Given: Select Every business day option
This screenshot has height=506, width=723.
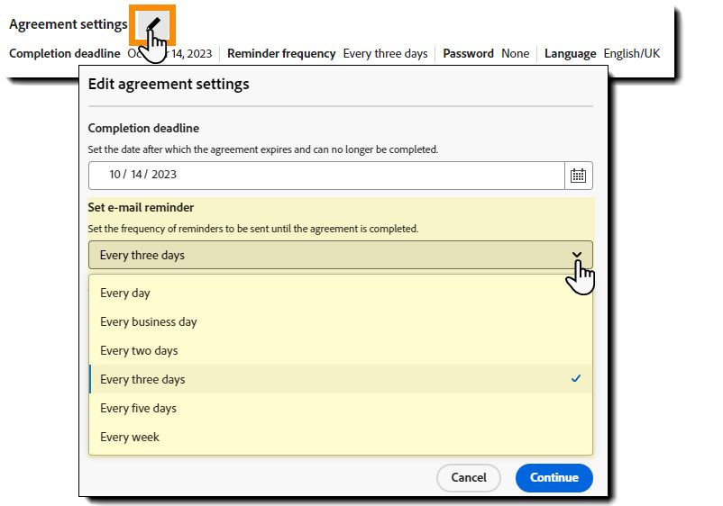Looking at the screenshot, I should coord(340,321).
